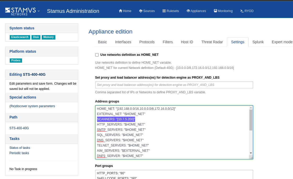Click the DNP3_SERVER line in Address groups
The image size is (293, 179).
coord(120,156)
